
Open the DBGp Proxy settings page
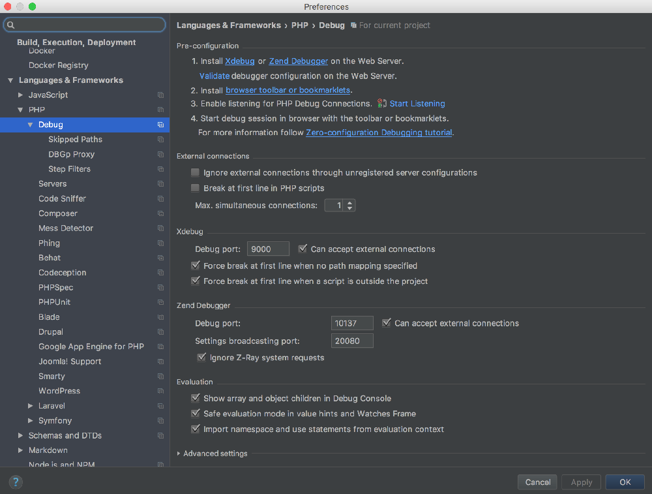pos(71,155)
